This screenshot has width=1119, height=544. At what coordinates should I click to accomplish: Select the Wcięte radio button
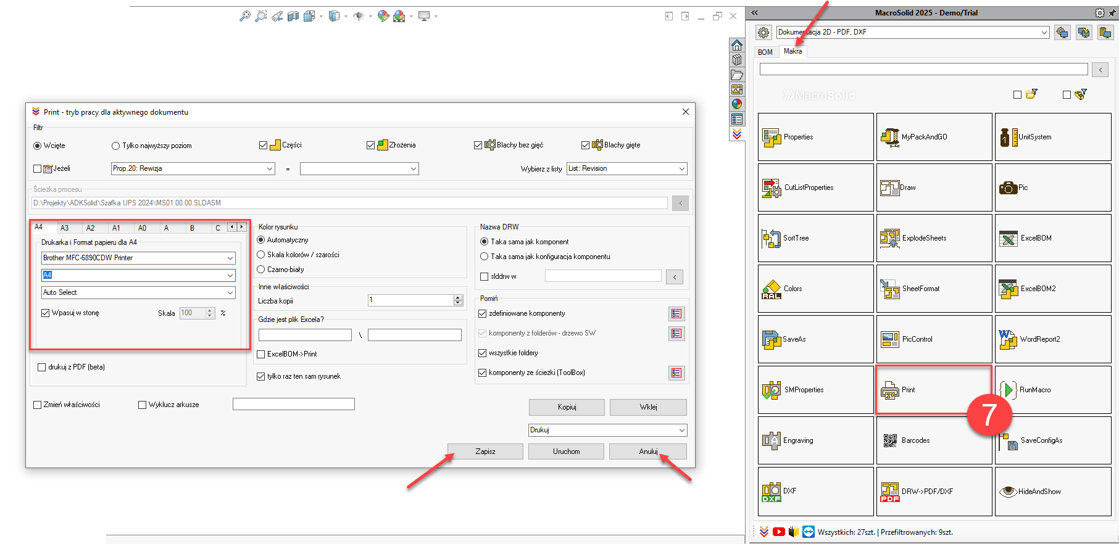(38, 146)
